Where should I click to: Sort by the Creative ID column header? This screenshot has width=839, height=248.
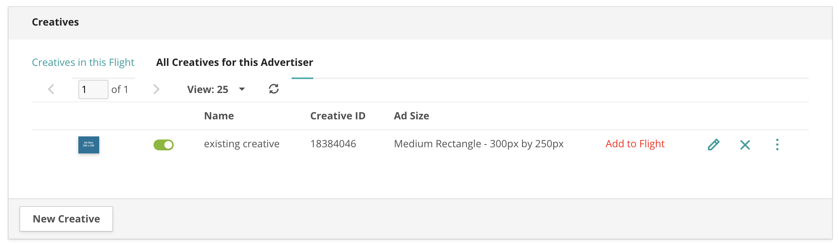pos(338,116)
